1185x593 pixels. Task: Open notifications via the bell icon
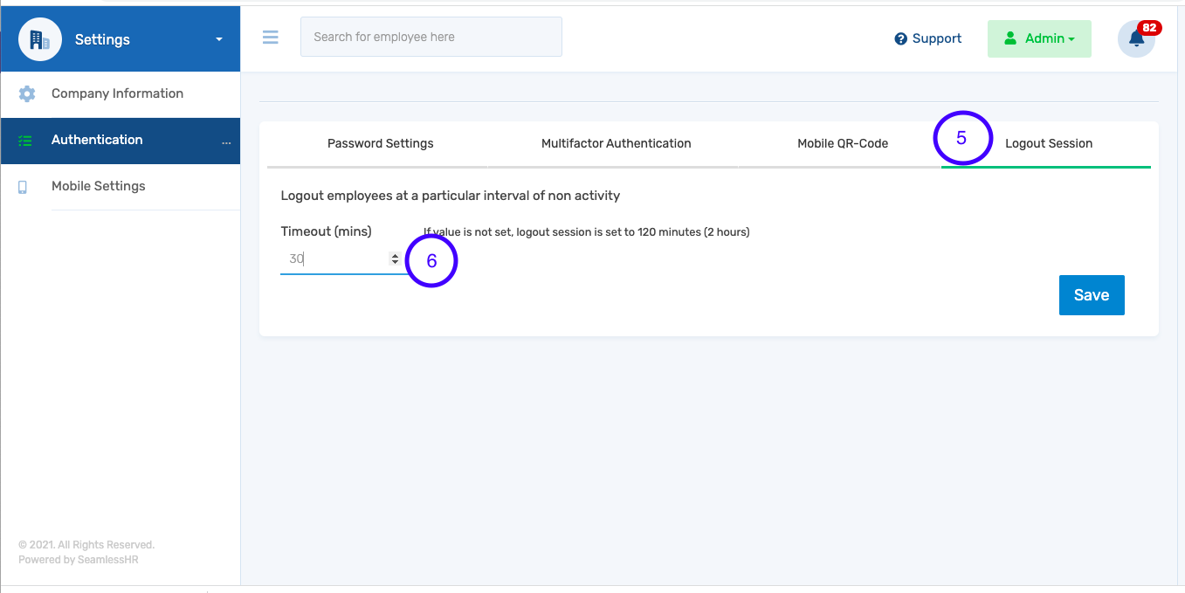click(x=1135, y=40)
